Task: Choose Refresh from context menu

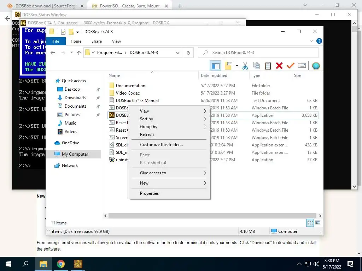Action: tap(169, 134)
